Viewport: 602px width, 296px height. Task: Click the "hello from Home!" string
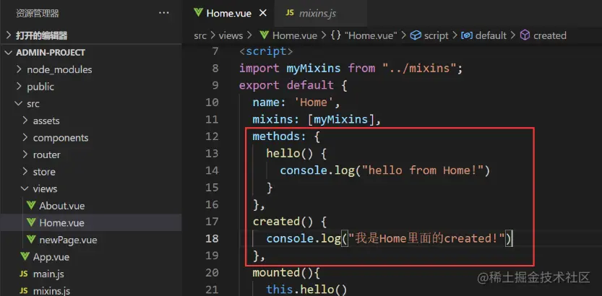[423, 170]
